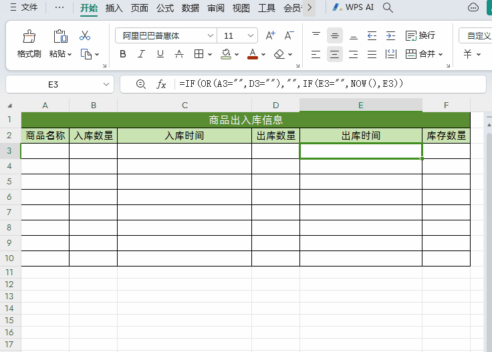Open the WPS AI button
The image size is (492, 352).
pyautogui.click(x=353, y=7)
